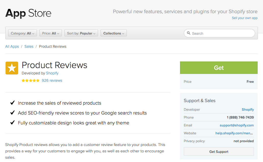Open the Category: All dropdown

[22, 33]
